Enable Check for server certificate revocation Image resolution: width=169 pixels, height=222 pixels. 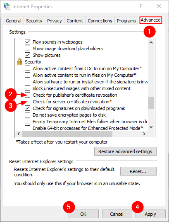[28, 102]
